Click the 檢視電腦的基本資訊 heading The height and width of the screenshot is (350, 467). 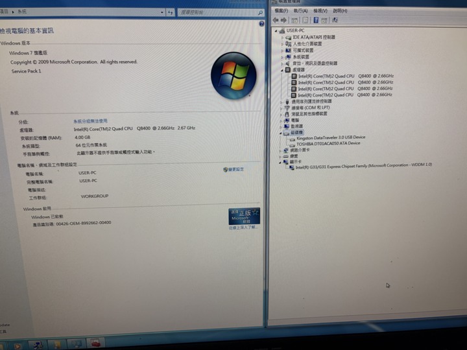pos(27,30)
